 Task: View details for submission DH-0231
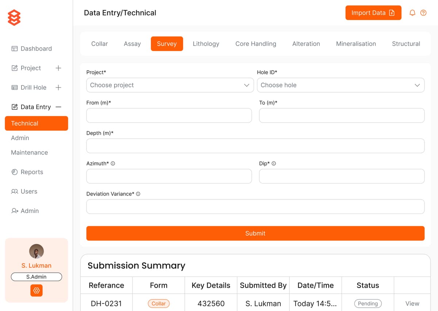pos(412,303)
